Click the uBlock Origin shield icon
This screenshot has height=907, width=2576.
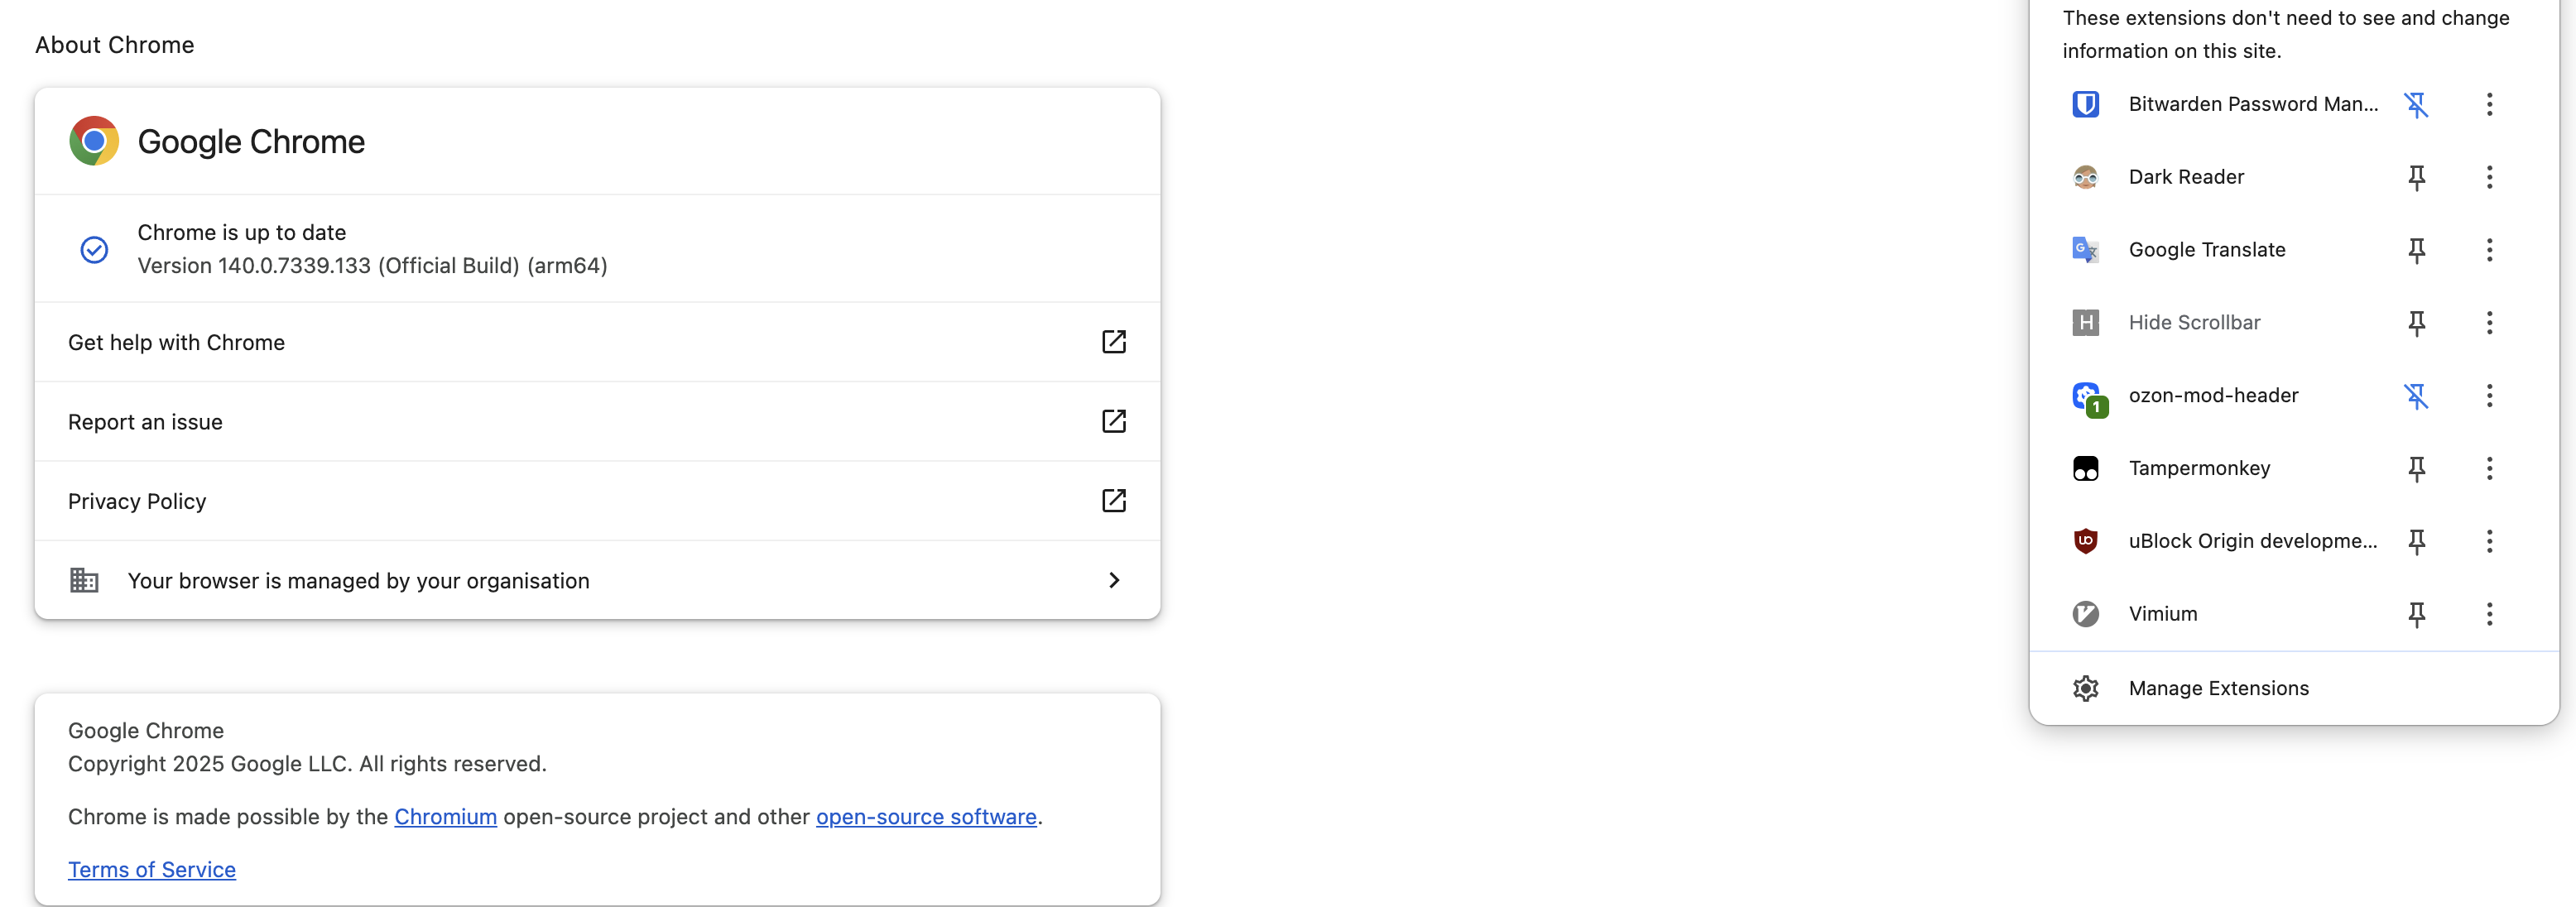[x=2085, y=541]
